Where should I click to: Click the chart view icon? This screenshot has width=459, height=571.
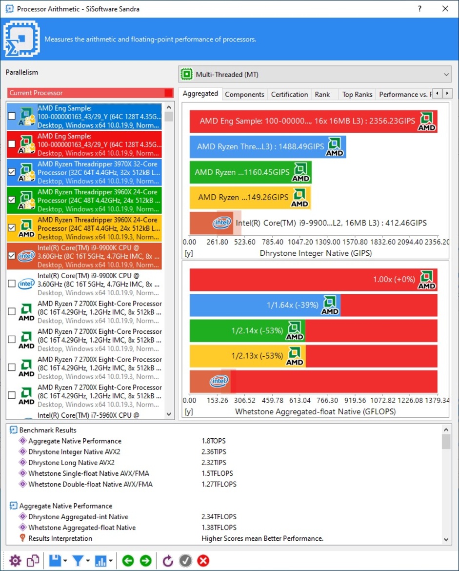(x=100, y=561)
